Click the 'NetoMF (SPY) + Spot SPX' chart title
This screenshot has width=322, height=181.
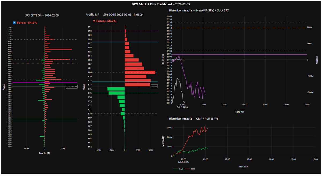click(x=199, y=10)
